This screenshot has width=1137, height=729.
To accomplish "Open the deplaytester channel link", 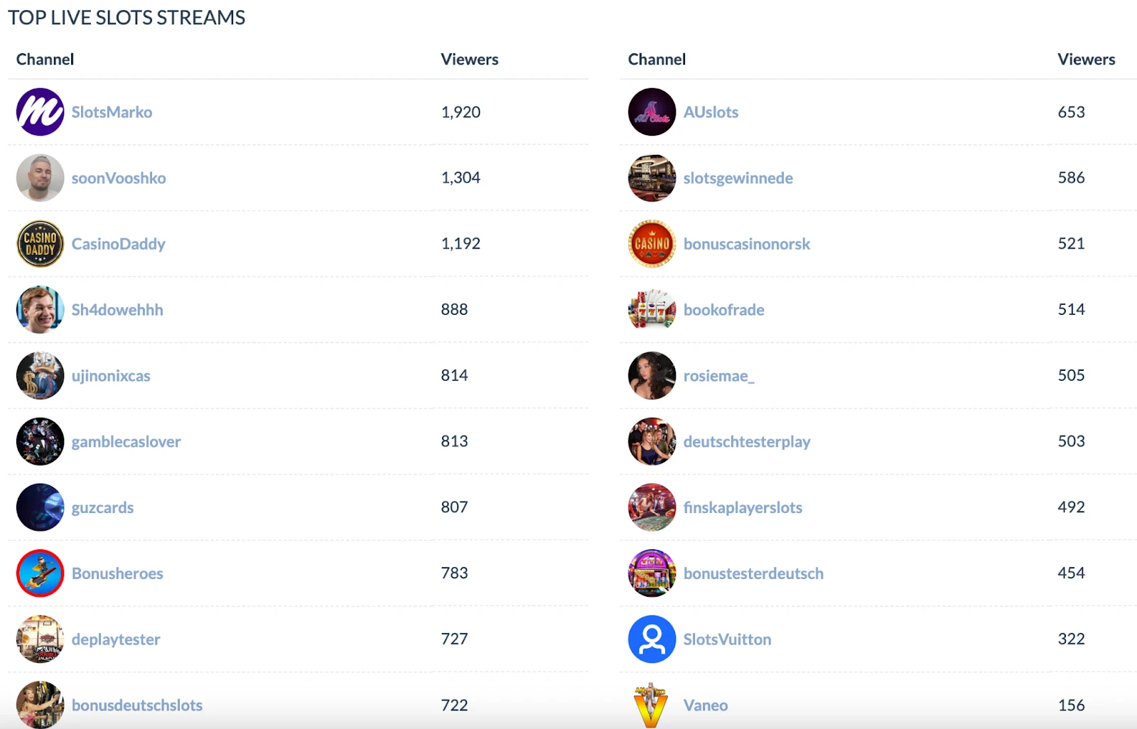I will click(116, 639).
